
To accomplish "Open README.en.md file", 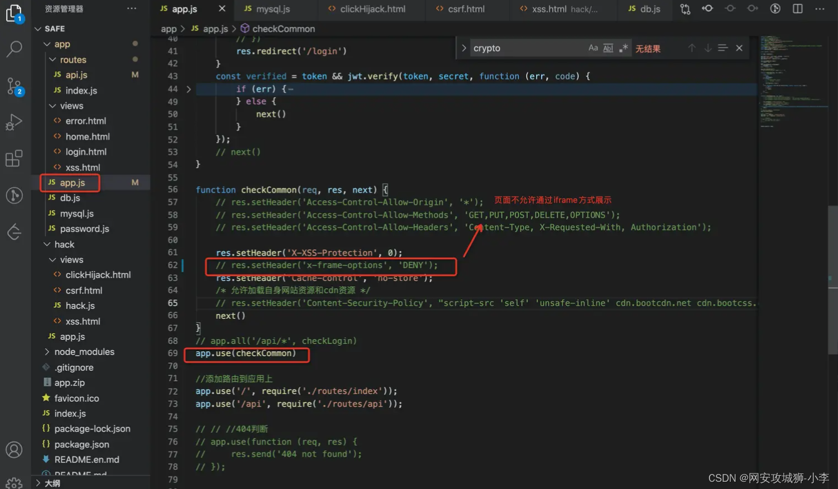I will [x=87, y=460].
